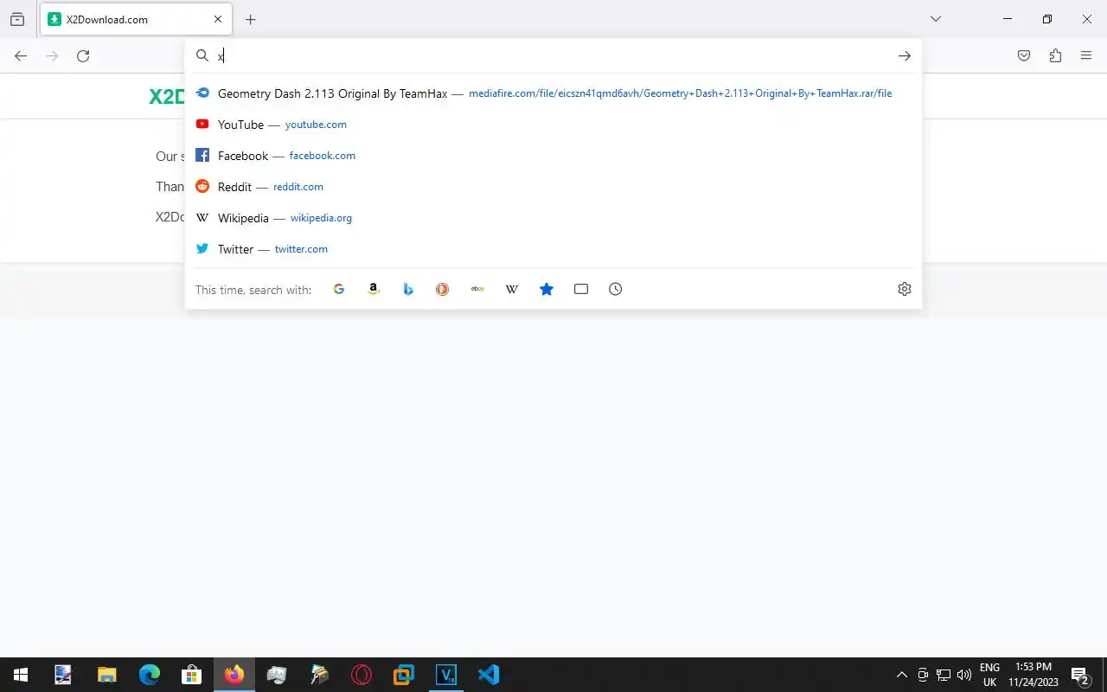The width and height of the screenshot is (1107, 692).
Task: Open the network icon in tray
Action: tap(944, 675)
